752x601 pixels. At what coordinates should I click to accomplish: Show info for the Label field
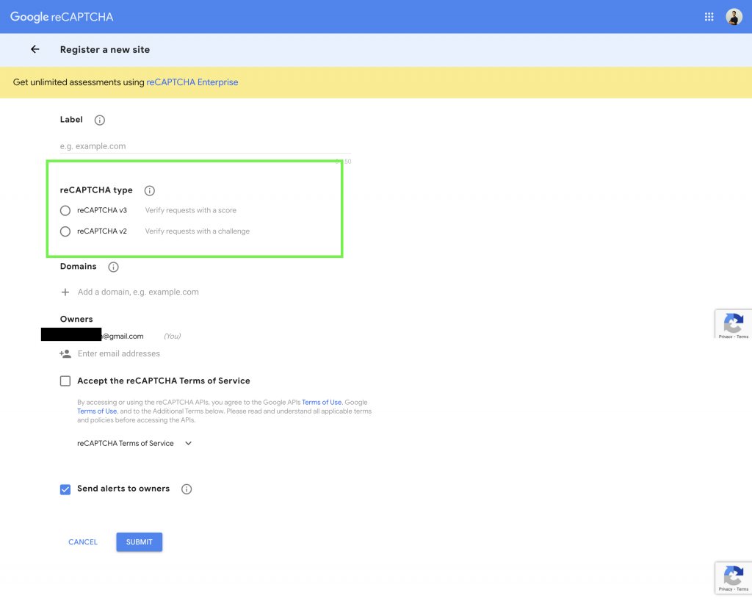point(99,120)
